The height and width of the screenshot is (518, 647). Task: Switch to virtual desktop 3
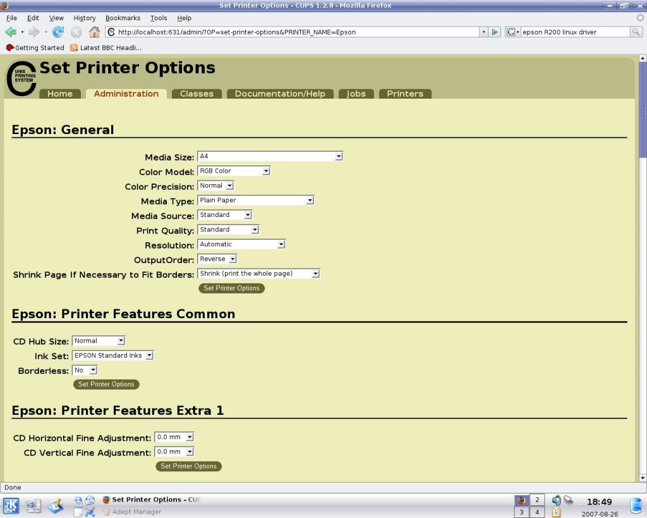pyautogui.click(x=521, y=512)
